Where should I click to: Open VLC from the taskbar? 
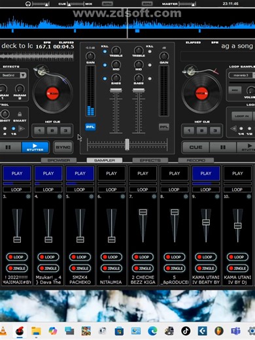[x=3, y=331]
